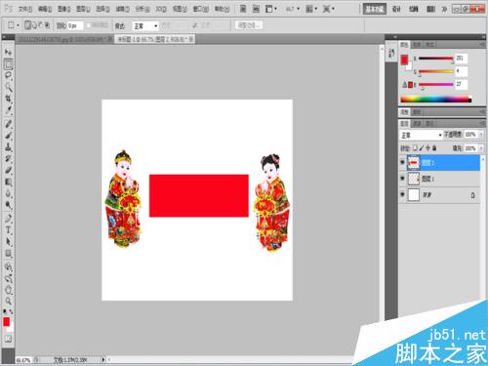Hide the selected top layer

402,162
